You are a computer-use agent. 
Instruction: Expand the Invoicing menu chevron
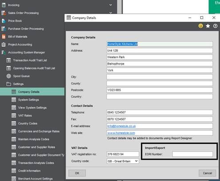[x=110, y=5]
